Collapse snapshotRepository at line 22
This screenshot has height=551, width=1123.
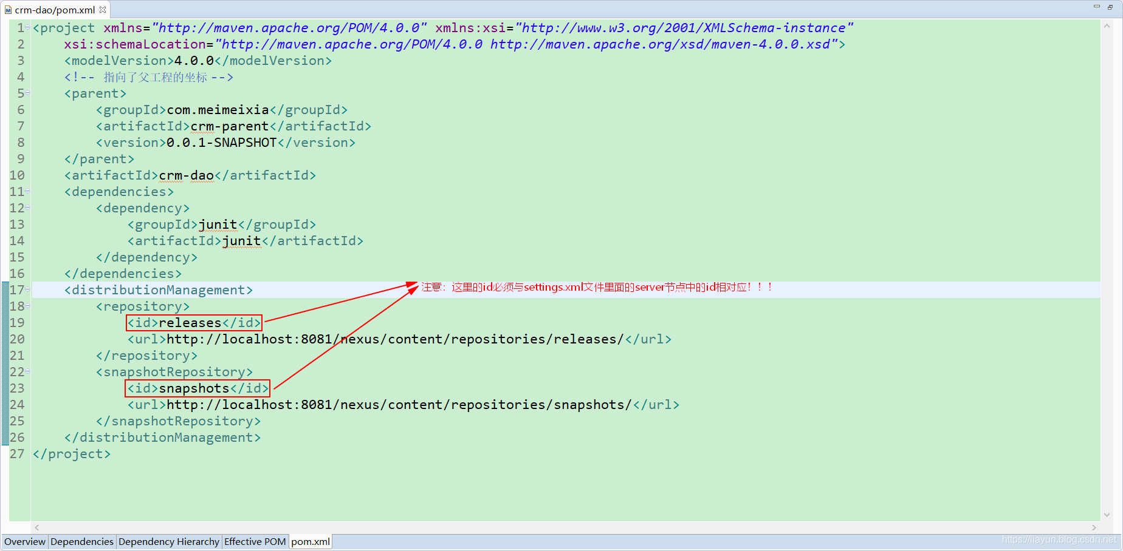pos(28,371)
